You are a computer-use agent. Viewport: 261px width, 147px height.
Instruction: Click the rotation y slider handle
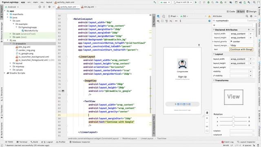(233, 121)
